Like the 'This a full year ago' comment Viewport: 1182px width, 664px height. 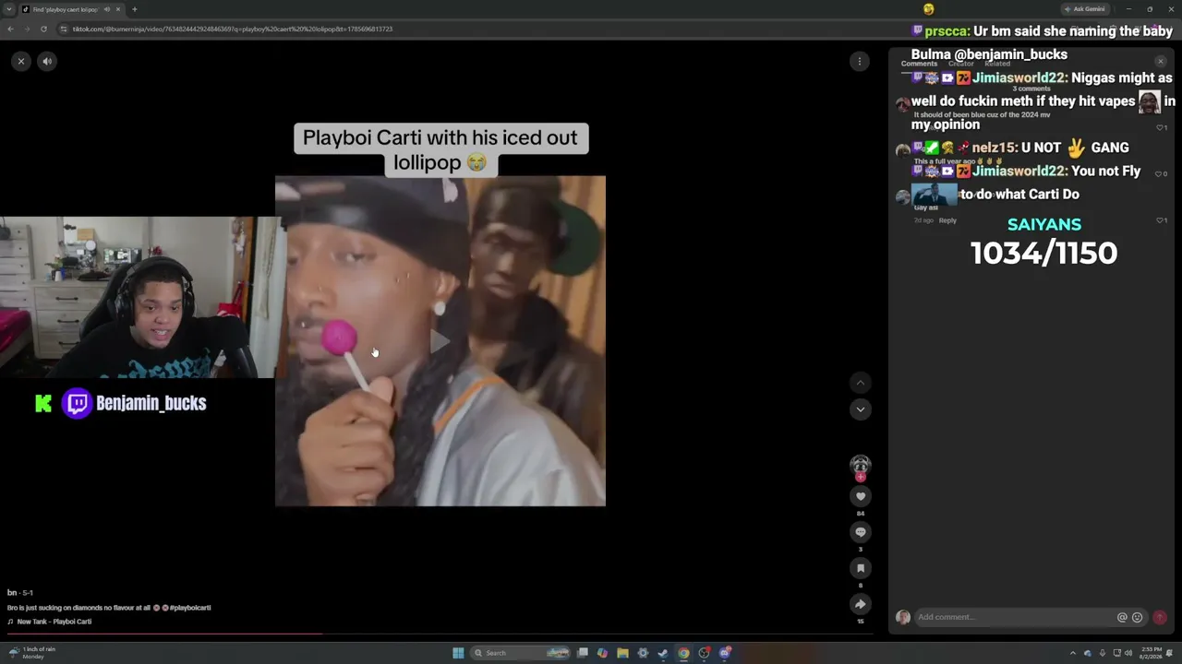1162,173
